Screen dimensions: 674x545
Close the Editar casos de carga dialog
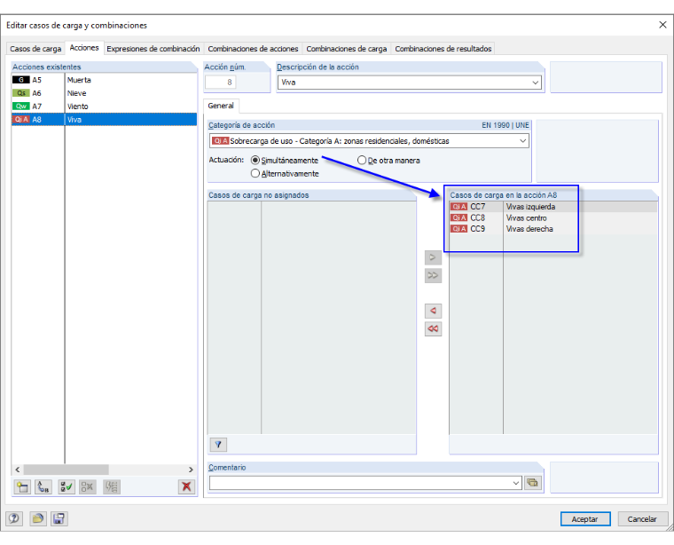pyautogui.click(x=662, y=25)
